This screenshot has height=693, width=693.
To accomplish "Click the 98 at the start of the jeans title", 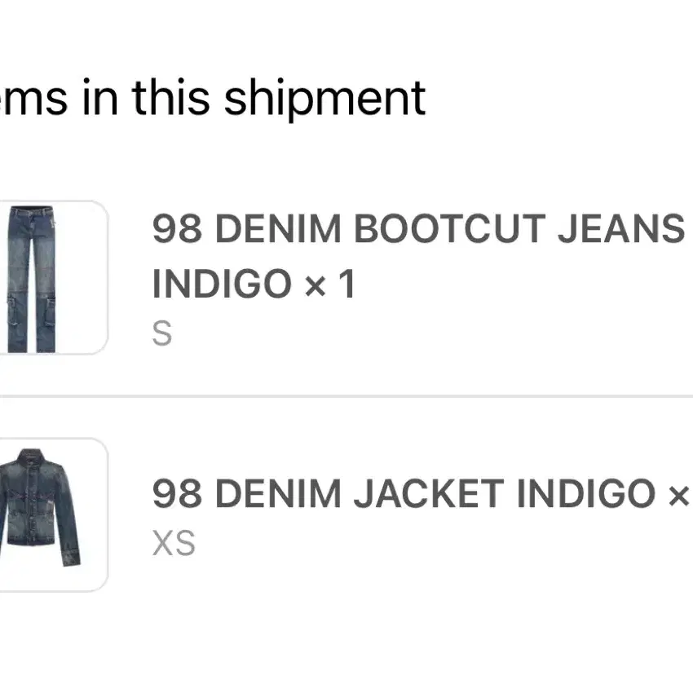I will click(x=177, y=228).
